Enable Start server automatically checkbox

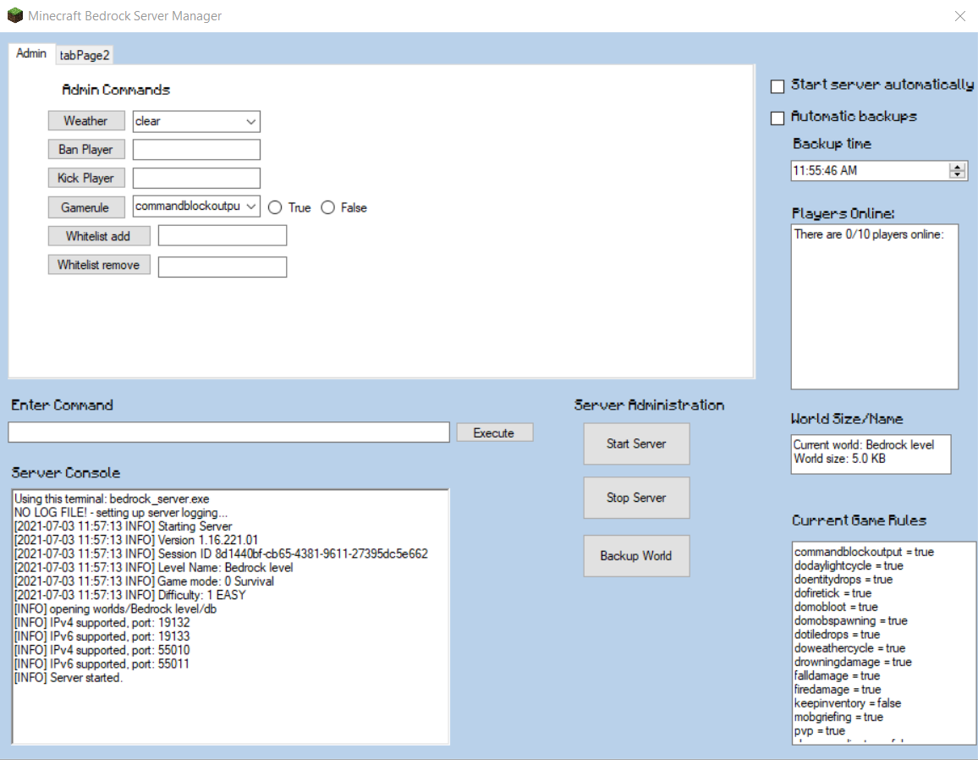point(777,86)
